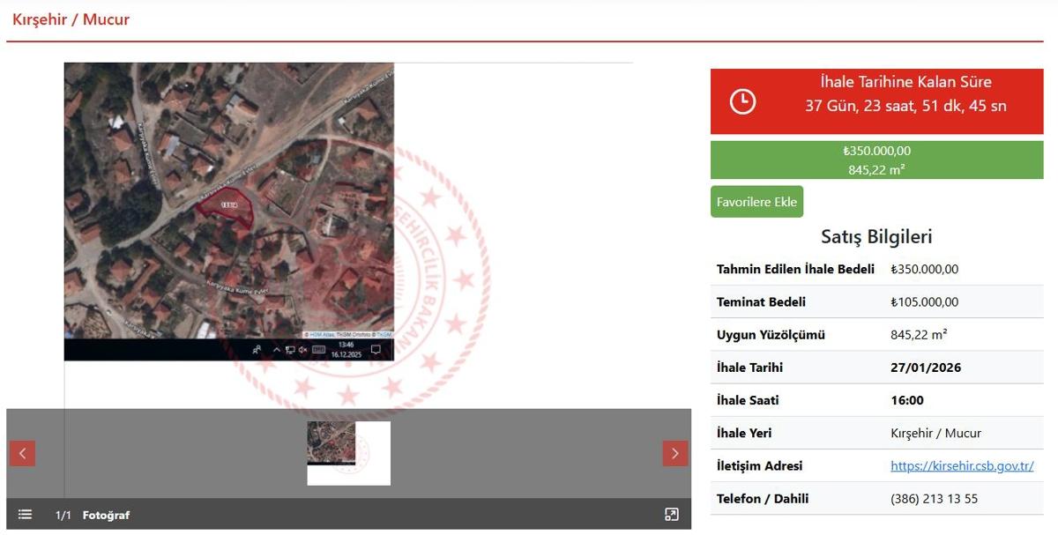
Task: Click the green price and area banner
Action: click(876, 160)
